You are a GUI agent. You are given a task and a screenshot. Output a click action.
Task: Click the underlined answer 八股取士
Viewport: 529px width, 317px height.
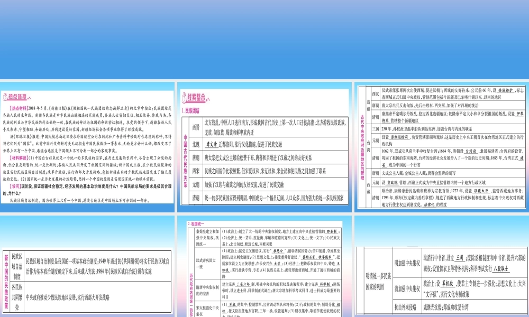point(500,269)
